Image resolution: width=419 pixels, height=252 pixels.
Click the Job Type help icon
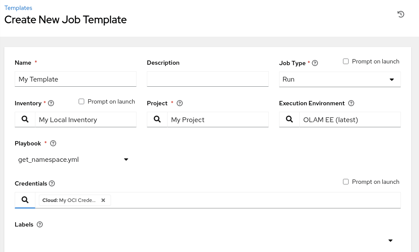[x=315, y=63]
